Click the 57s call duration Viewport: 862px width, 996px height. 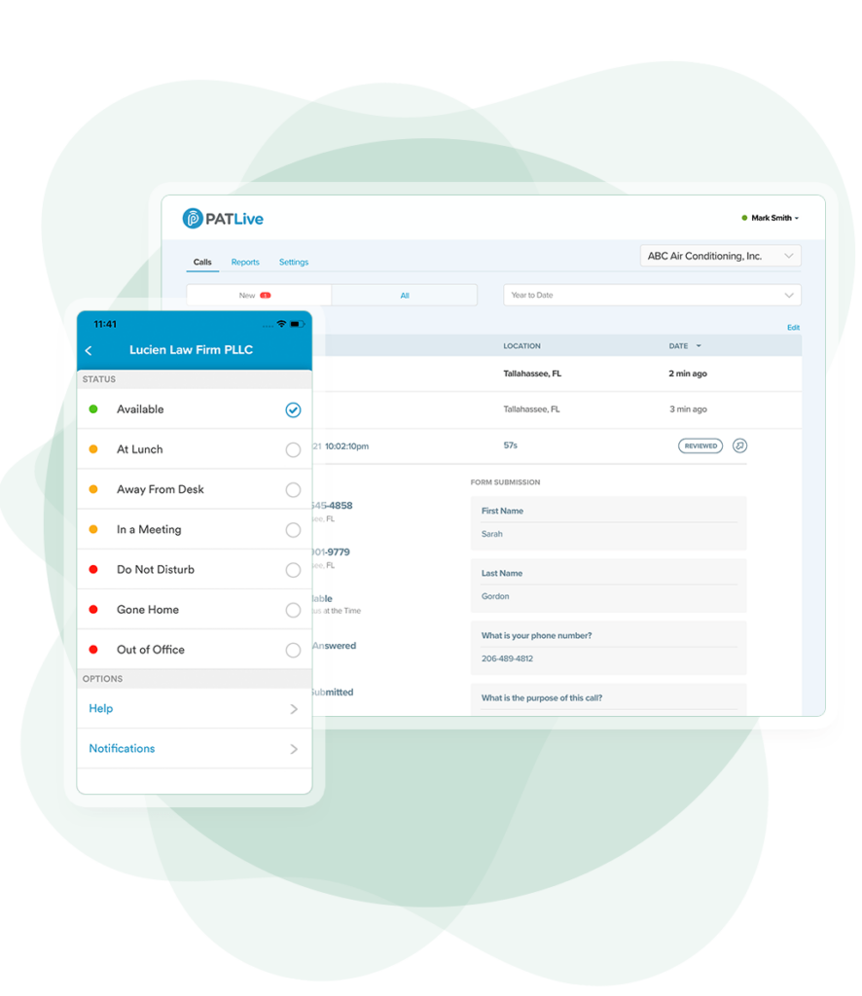511,445
